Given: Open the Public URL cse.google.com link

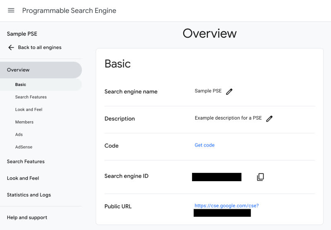Looking at the screenshot, I should click(x=226, y=206).
